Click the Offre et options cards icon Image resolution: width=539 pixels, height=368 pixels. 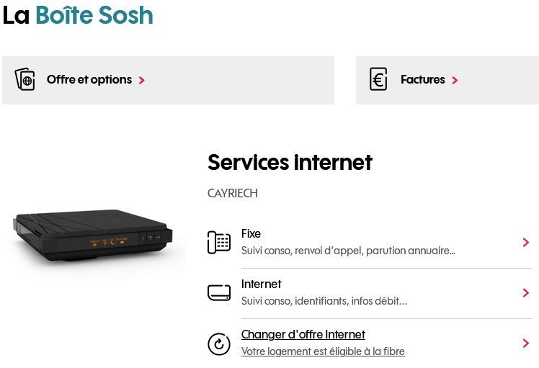coord(24,79)
